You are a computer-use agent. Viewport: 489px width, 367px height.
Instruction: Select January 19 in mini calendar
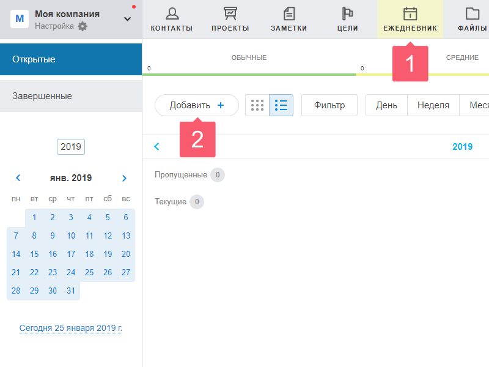coord(108,254)
